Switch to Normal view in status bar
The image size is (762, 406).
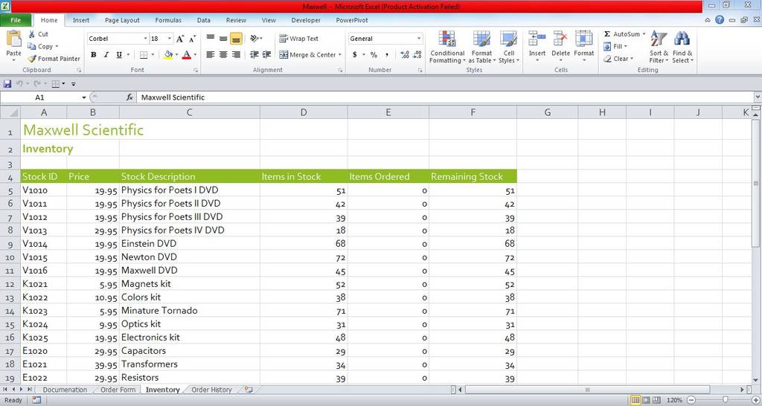635,400
